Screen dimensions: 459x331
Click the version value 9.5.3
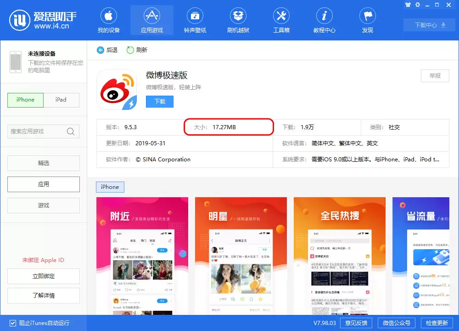pyautogui.click(x=130, y=127)
